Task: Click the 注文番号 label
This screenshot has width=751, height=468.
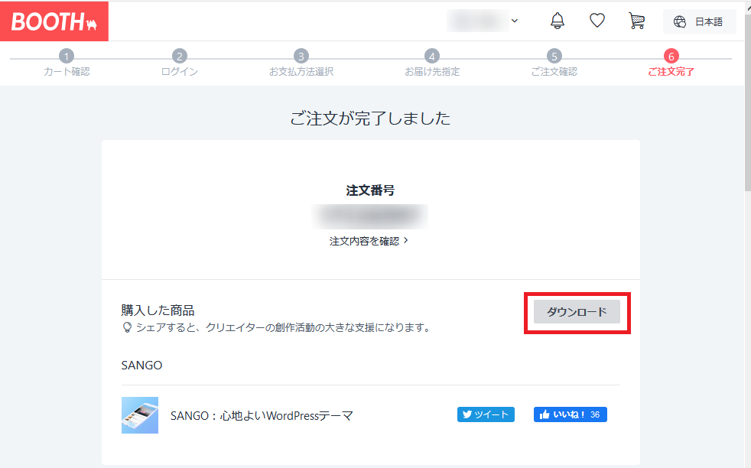Action: tap(370, 190)
